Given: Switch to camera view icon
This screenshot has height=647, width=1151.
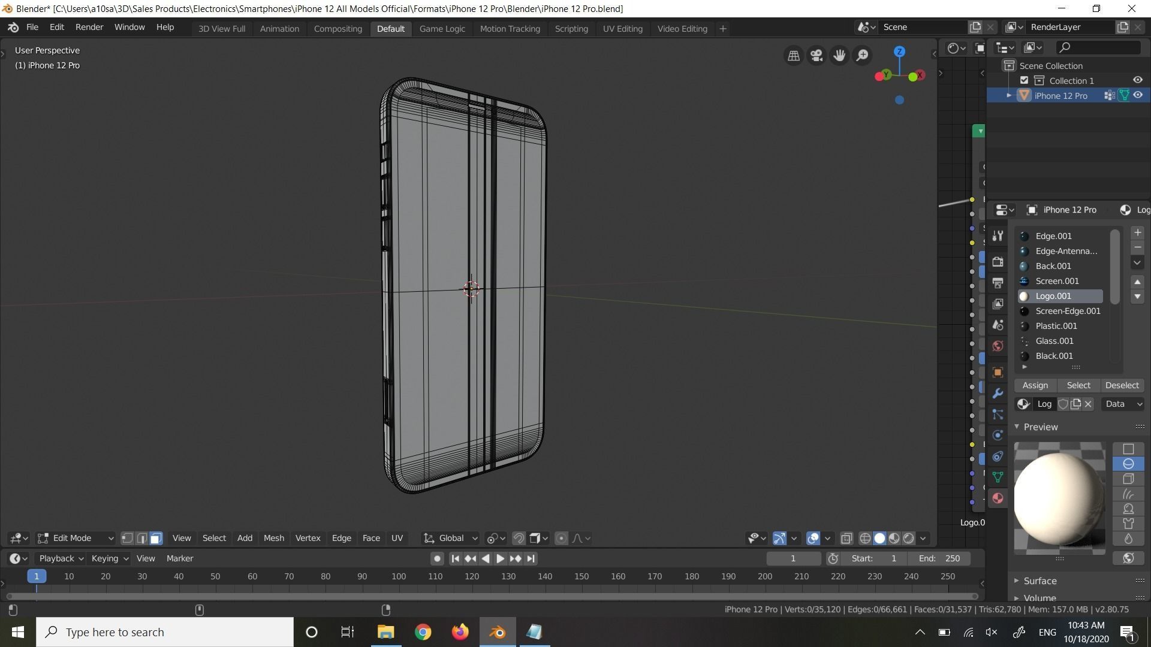Looking at the screenshot, I should pyautogui.click(x=816, y=56).
